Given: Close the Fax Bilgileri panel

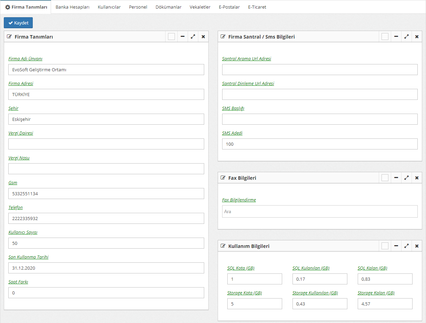Looking at the screenshot, I should coord(417,178).
